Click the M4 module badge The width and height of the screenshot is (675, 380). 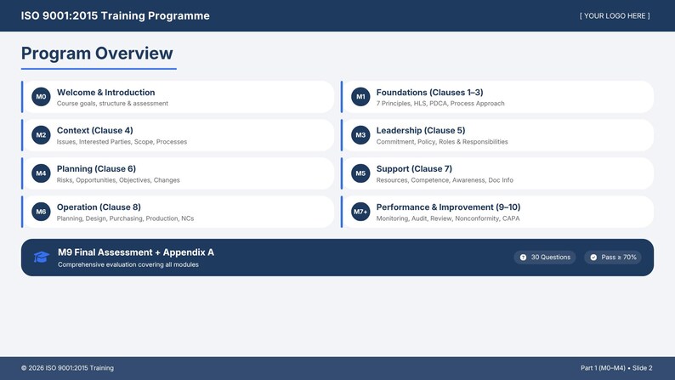41,173
